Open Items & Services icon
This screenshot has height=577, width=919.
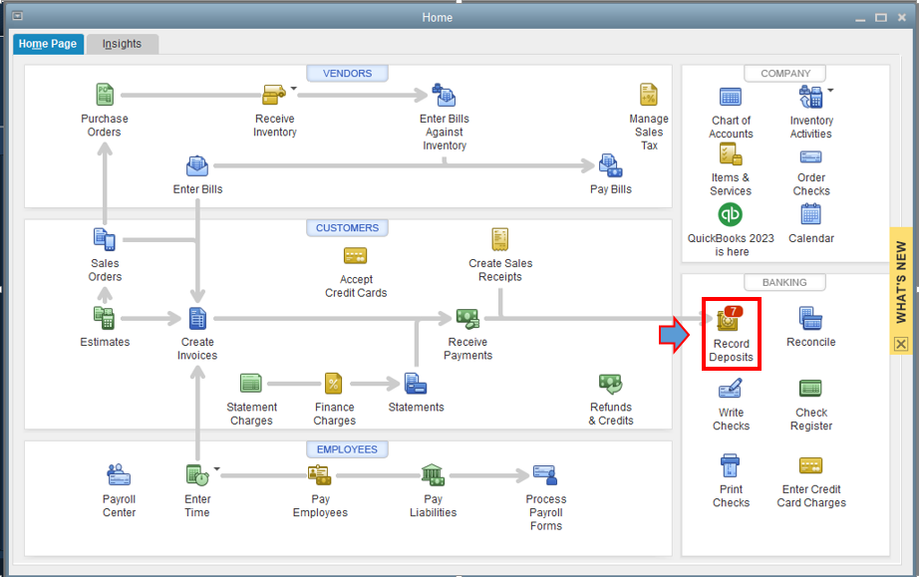click(731, 154)
